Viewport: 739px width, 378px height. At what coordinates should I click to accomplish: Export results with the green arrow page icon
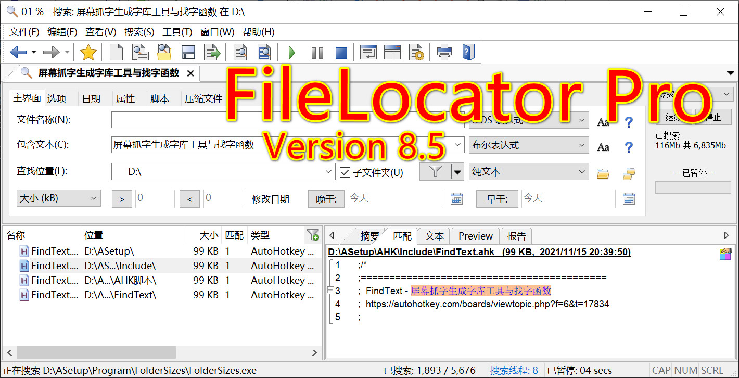212,52
